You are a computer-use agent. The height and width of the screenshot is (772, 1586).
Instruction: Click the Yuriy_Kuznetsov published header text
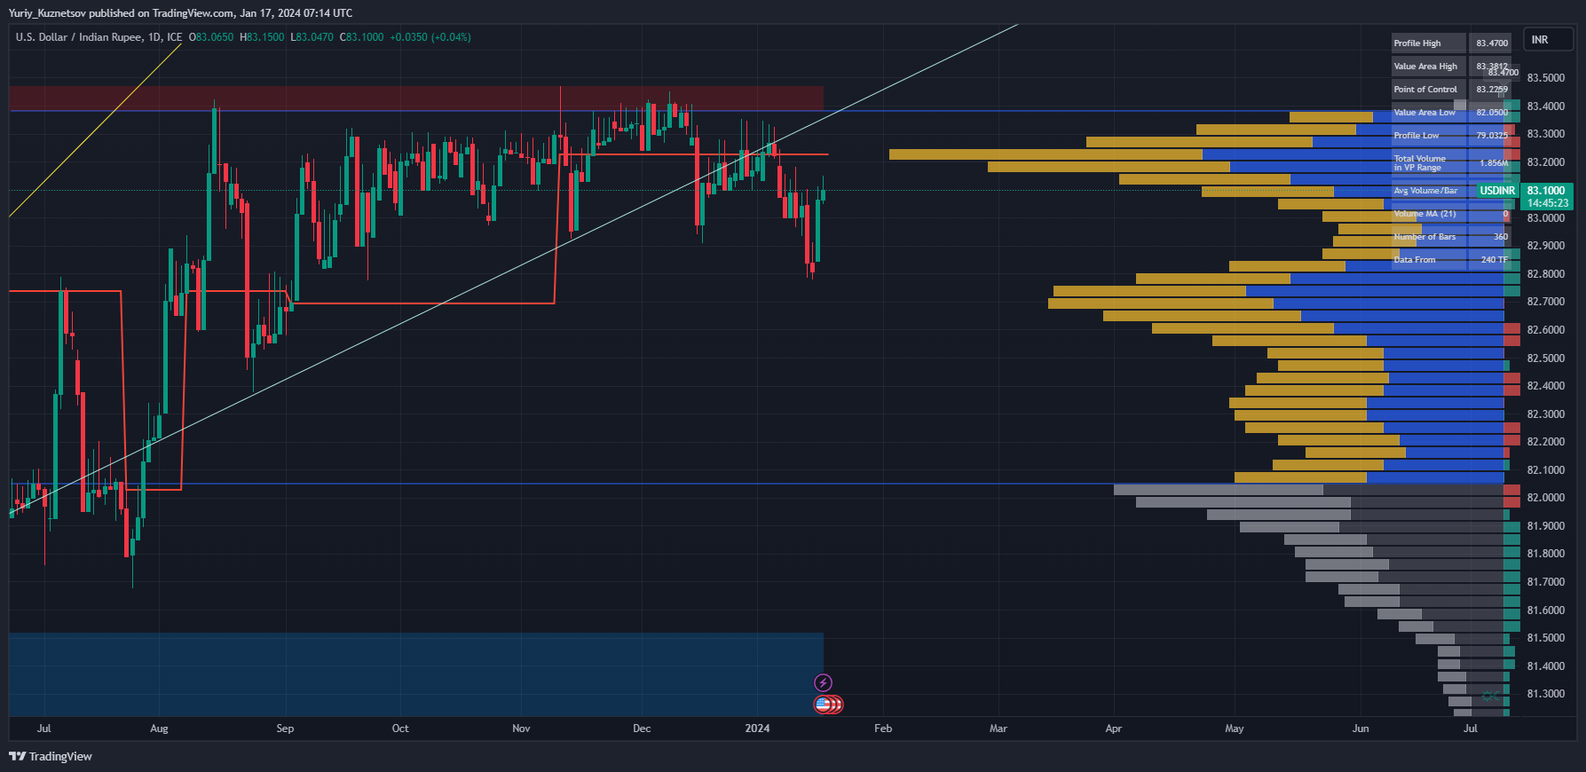pyautogui.click(x=180, y=13)
